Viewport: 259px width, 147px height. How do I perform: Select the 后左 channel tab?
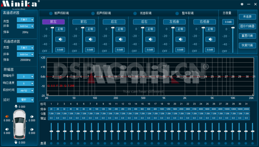114,22
